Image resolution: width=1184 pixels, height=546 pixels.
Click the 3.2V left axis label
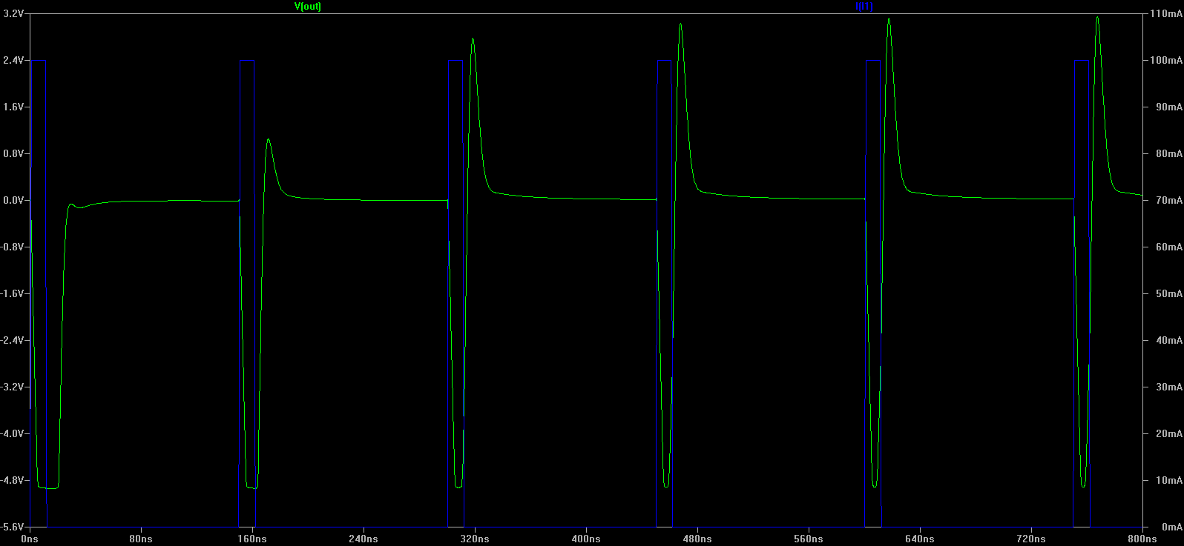click(13, 13)
